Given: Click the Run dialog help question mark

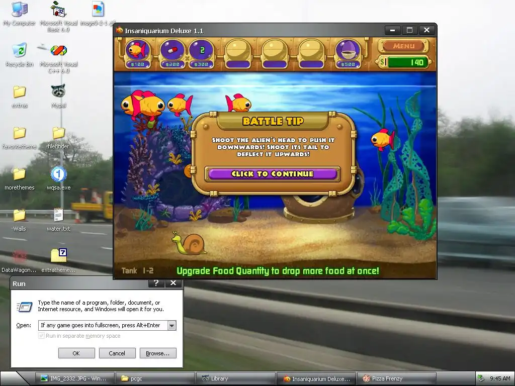Looking at the screenshot, I should click(156, 283).
